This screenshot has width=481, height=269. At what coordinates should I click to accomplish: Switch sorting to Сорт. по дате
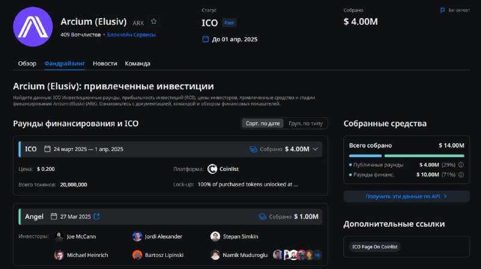pos(263,123)
